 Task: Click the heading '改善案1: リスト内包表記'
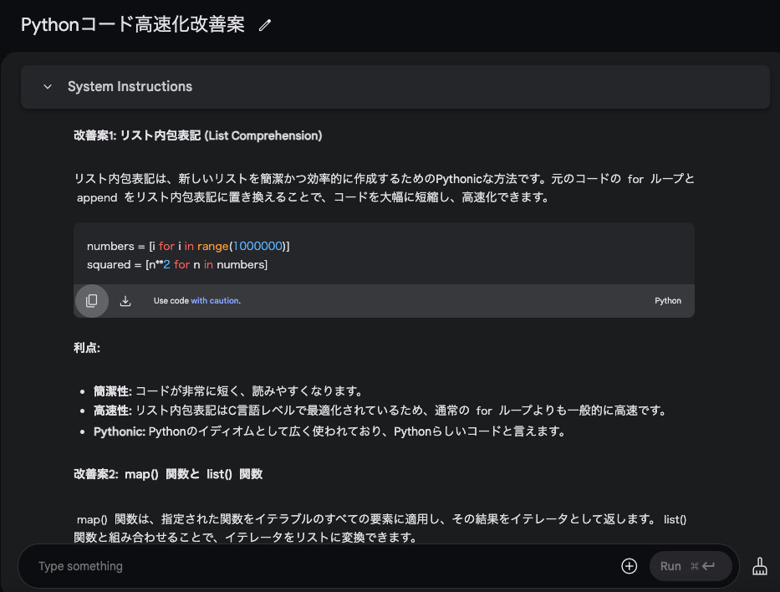pyautogui.click(x=198, y=135)
